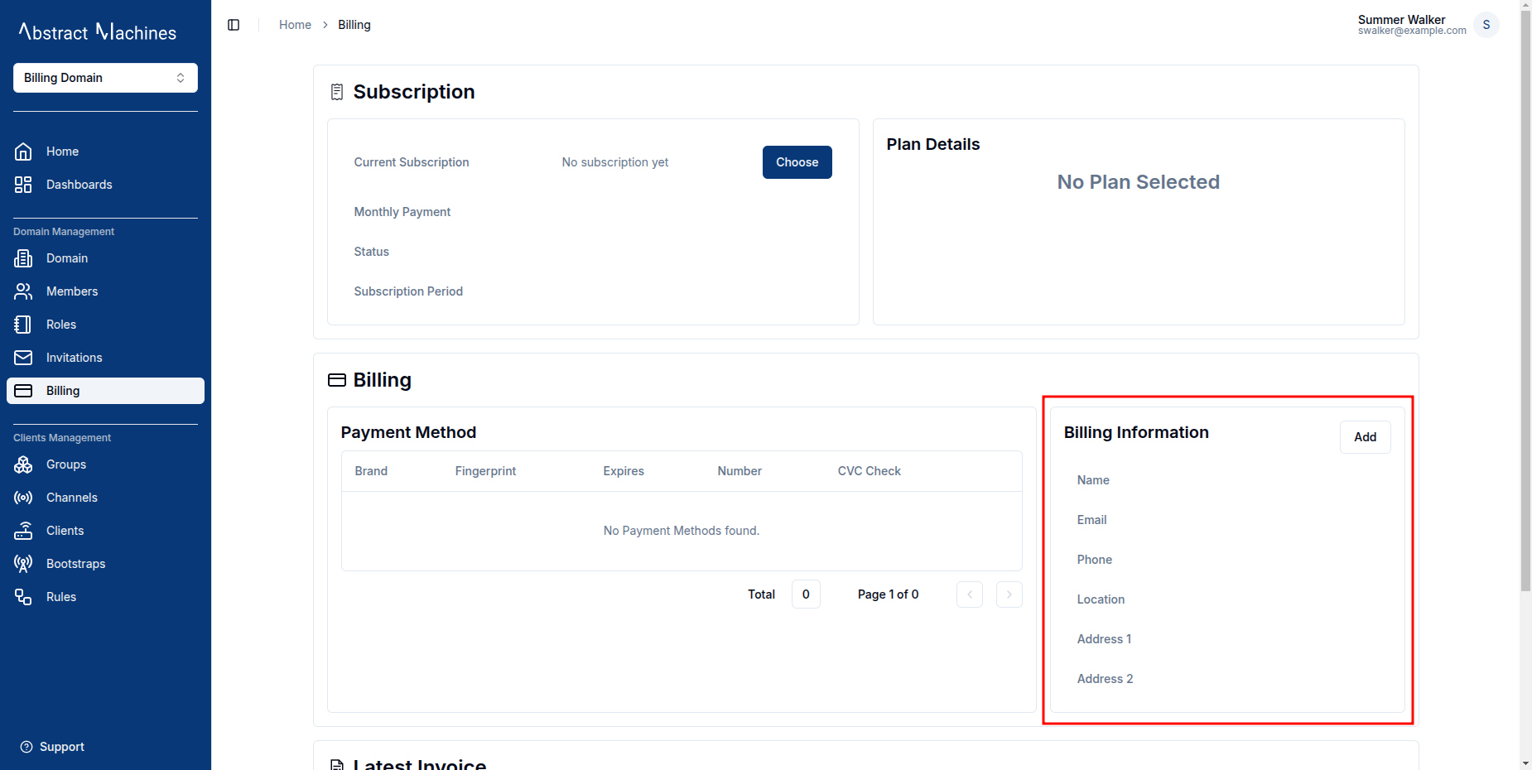
Task: Open the Domain menu item
Action: [105, 258]
